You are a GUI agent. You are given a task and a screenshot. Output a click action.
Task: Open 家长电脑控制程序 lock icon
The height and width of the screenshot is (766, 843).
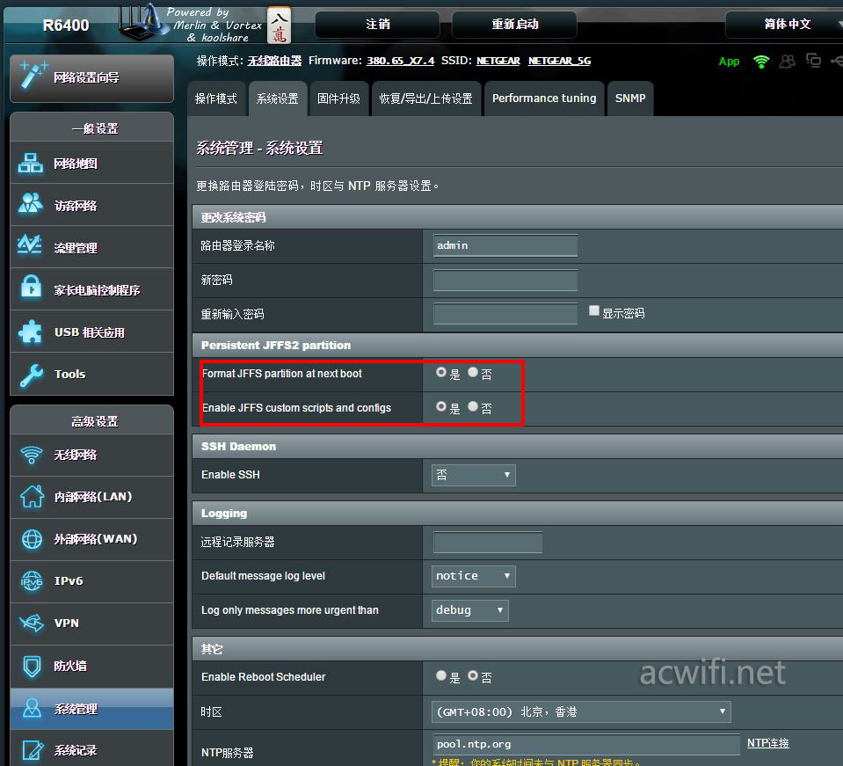[31, 287]
